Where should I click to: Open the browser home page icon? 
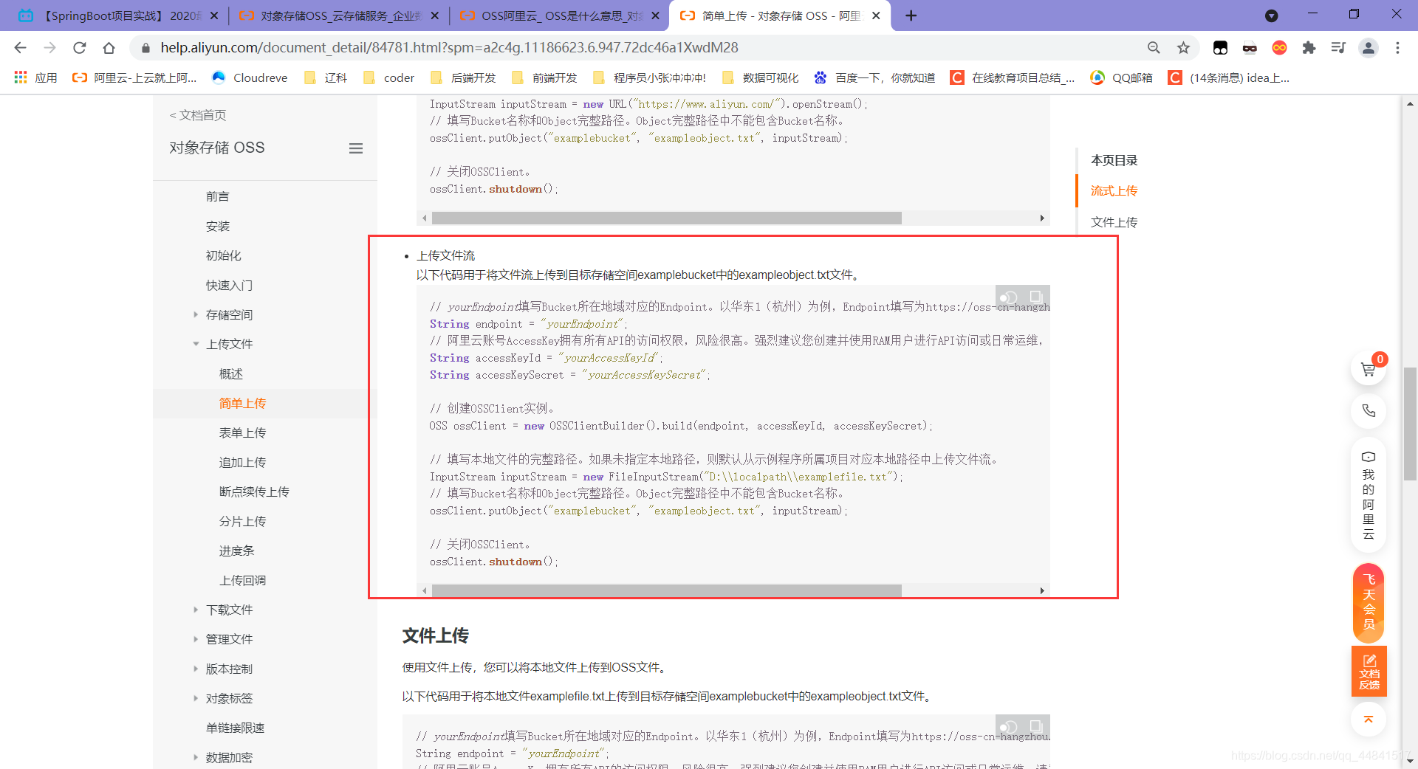(109, 48)
